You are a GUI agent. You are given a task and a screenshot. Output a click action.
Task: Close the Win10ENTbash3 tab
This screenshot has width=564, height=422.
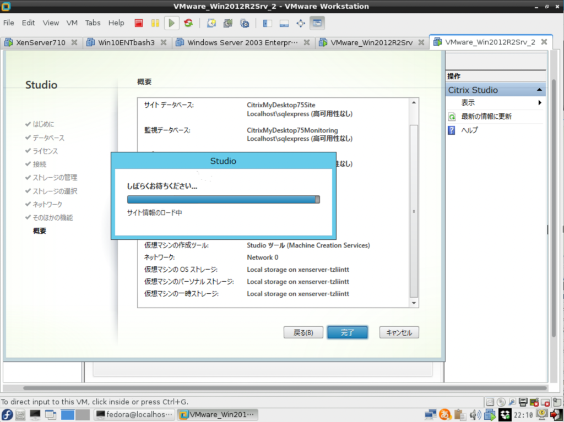click(163, 42)
